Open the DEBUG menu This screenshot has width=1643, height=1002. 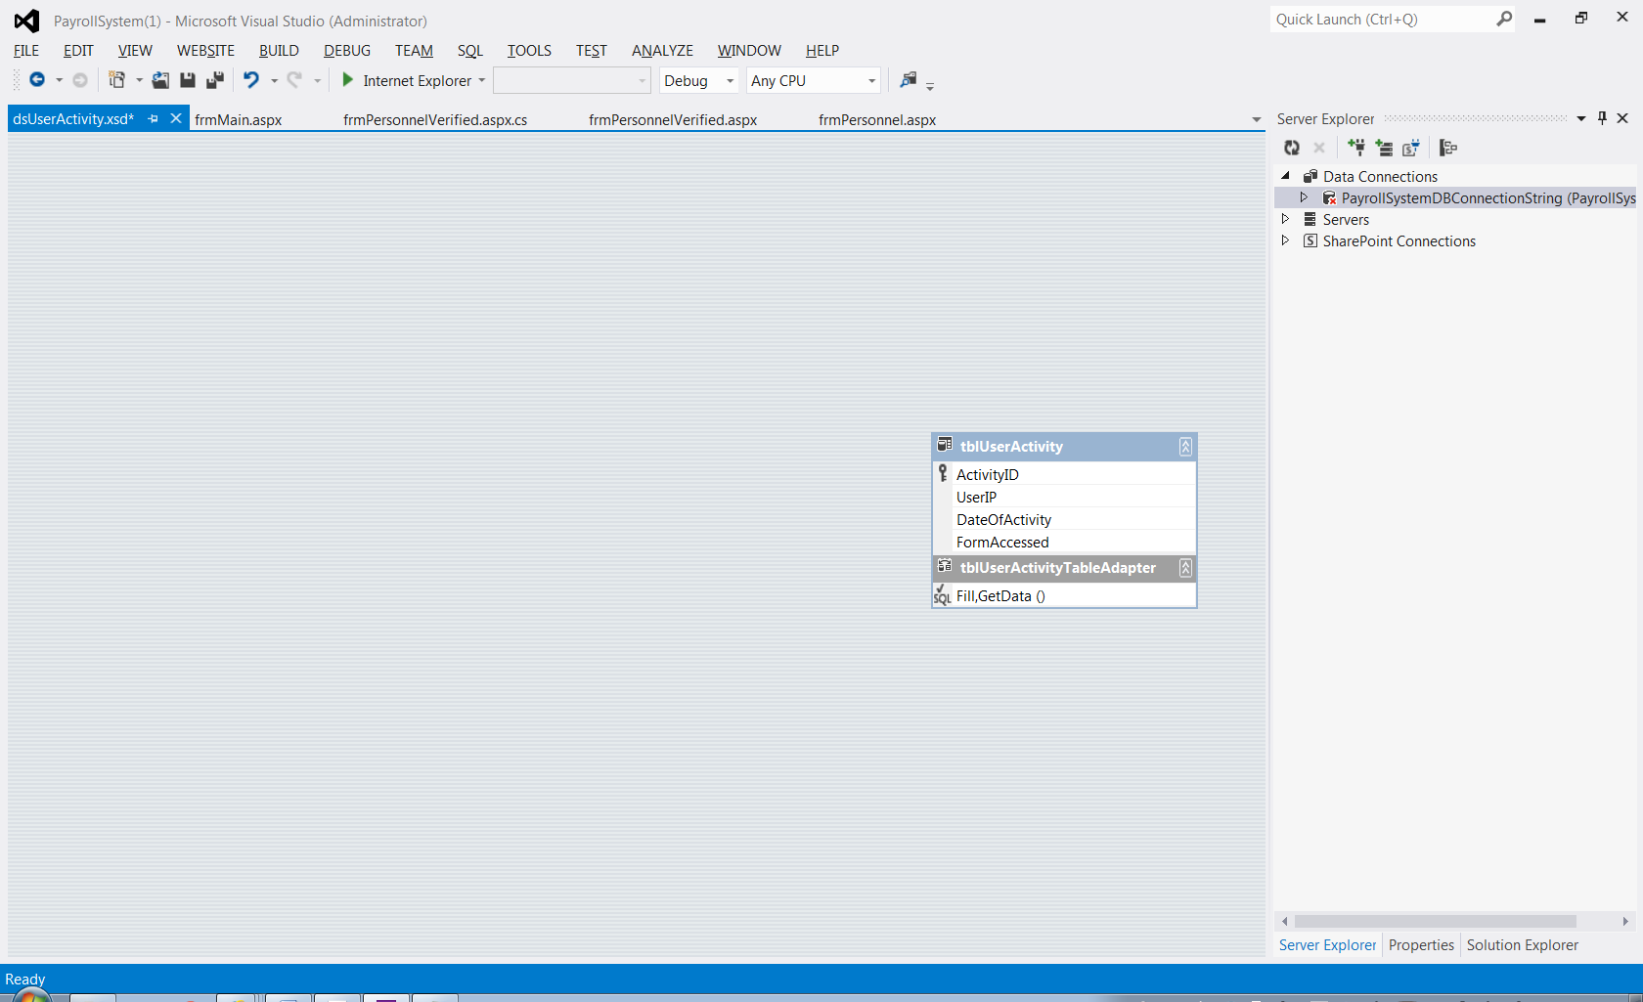point(347,51)
